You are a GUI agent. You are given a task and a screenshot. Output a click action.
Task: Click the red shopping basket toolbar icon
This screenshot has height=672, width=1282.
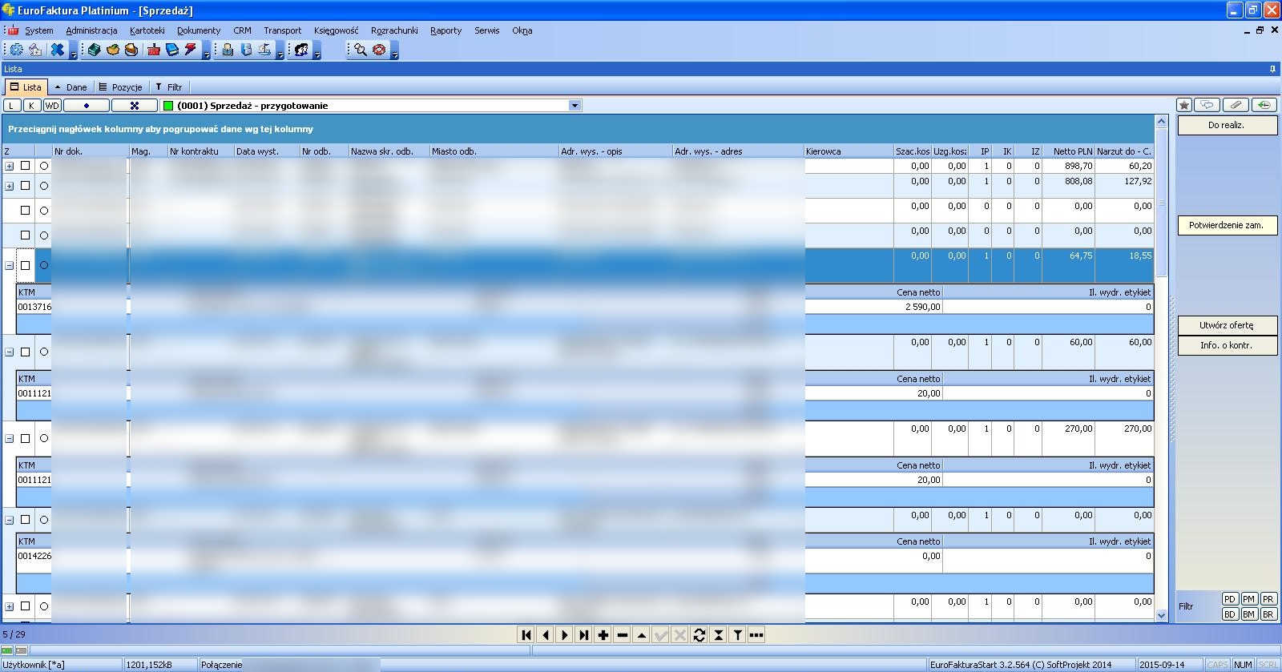tap(153, 50)
